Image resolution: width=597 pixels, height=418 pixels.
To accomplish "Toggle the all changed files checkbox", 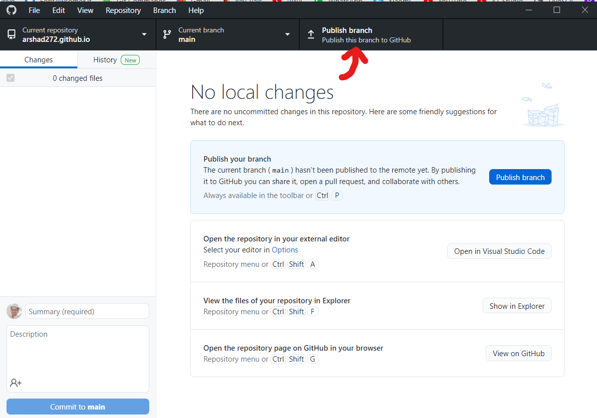I will coord(10,78).
